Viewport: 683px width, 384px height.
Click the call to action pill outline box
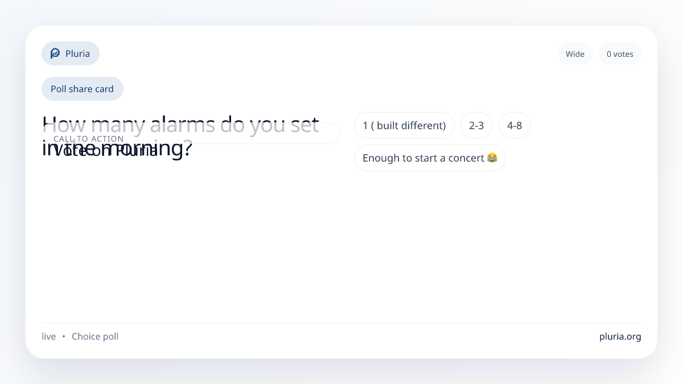pos(256,133)
